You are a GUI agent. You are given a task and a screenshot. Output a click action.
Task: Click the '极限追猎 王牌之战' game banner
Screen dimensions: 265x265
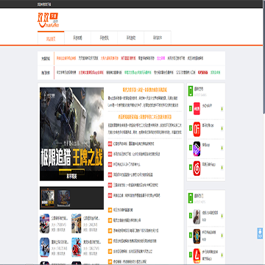click(x=71, y=134)
